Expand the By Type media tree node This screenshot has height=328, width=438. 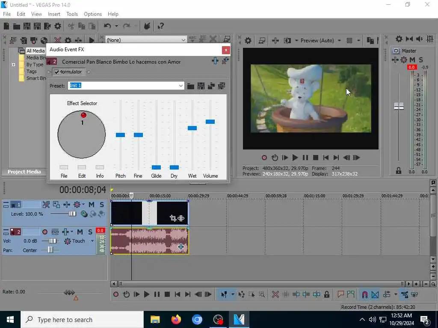tap(13, 65)
